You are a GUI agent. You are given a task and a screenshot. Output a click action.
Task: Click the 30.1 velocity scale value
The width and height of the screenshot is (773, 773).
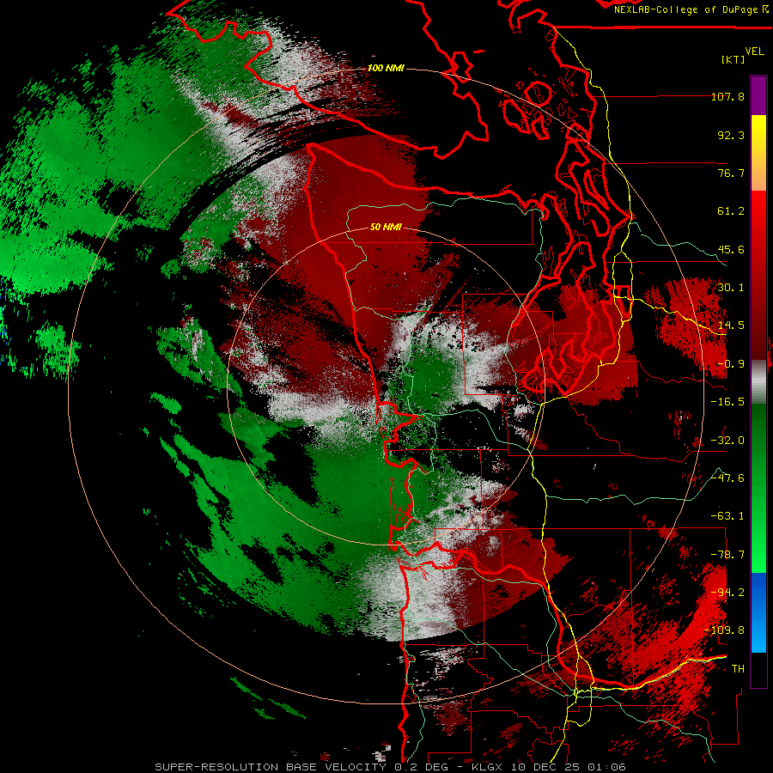point(731,288)
